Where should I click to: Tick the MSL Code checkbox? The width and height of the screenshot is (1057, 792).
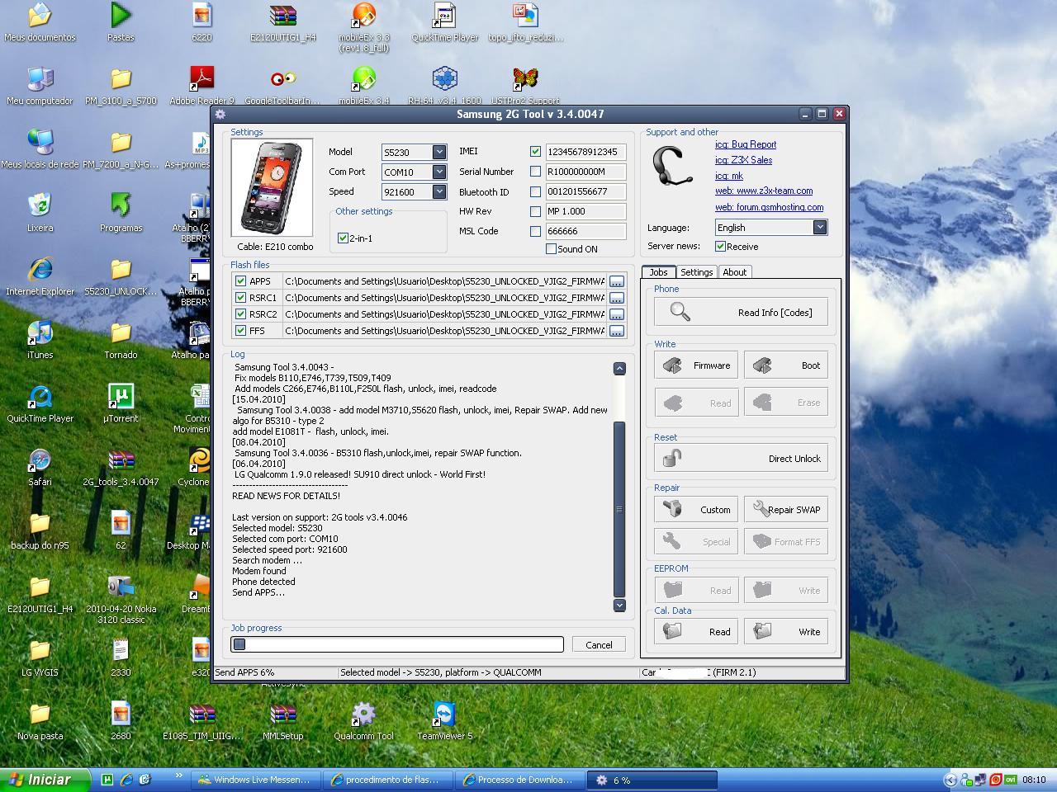(535, 231)
